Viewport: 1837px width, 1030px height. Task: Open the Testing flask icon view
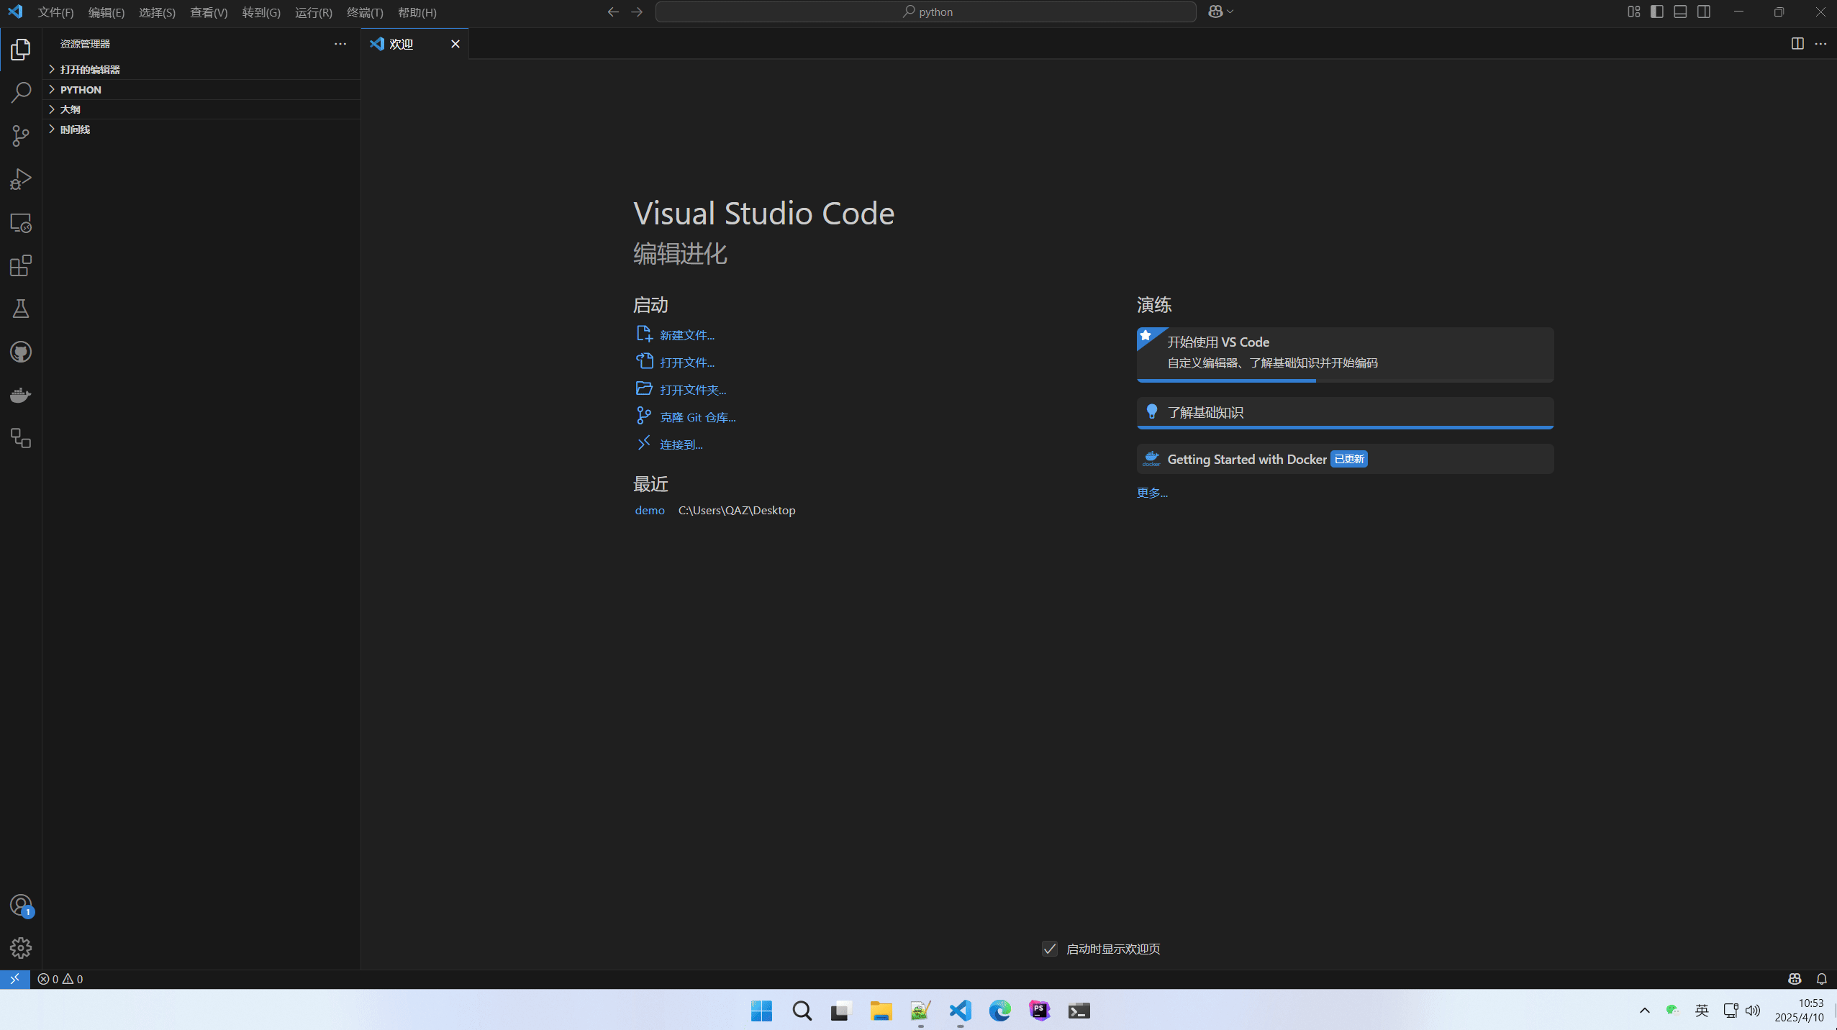coord(21,309)
